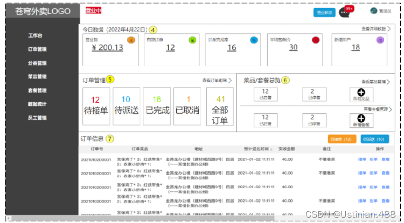
Task: Open the 查看详细数据 link text
Action: (374, 29)
